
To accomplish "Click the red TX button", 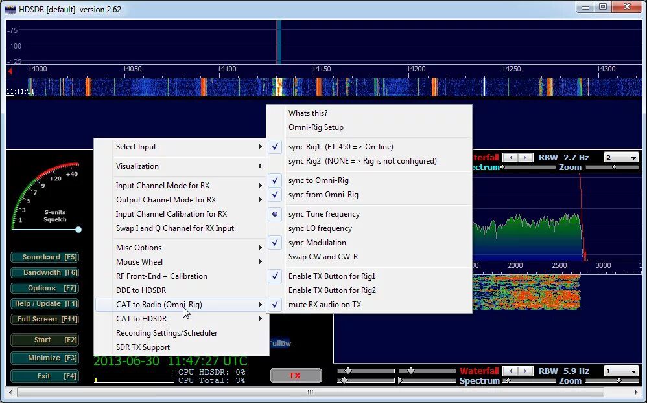I will (x=296, y=375).
